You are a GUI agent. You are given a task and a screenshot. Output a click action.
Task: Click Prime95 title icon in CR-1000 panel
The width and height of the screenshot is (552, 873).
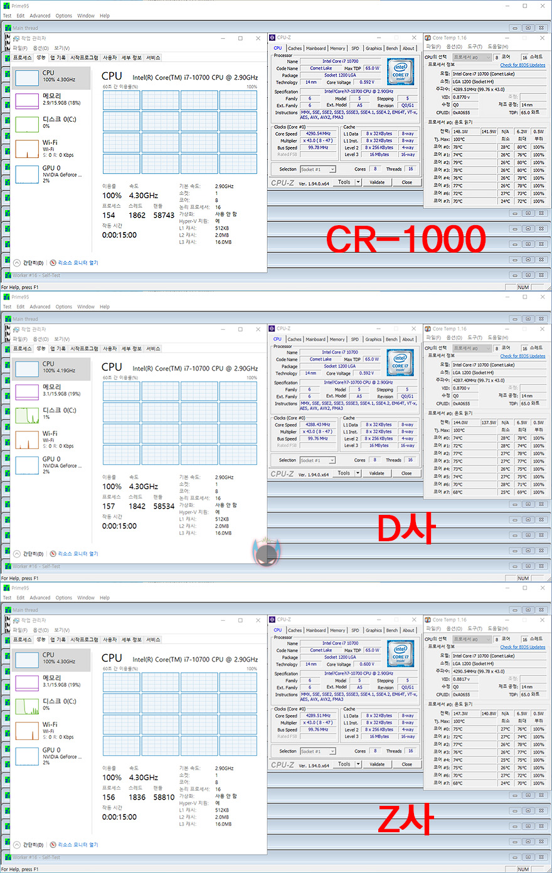[7, 6]
